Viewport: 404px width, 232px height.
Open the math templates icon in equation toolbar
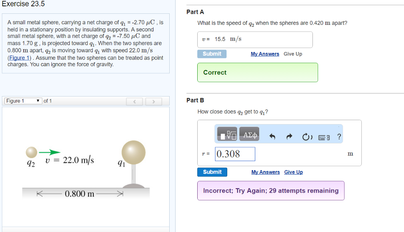[x=228, y=134]
